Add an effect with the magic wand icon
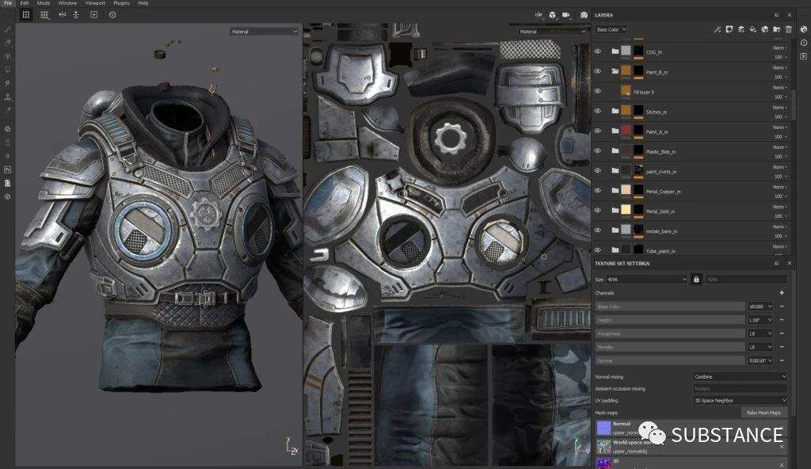 (718, 29)
